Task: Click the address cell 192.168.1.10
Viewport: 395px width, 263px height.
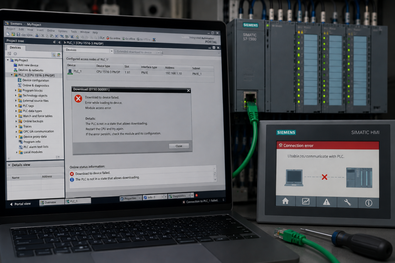Action: 174,74
